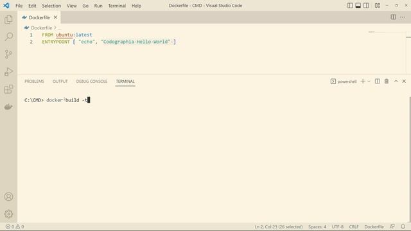The height and width of the screenshot is (231, 411).
Task: Open the View menu
Action: click(71, 6)
